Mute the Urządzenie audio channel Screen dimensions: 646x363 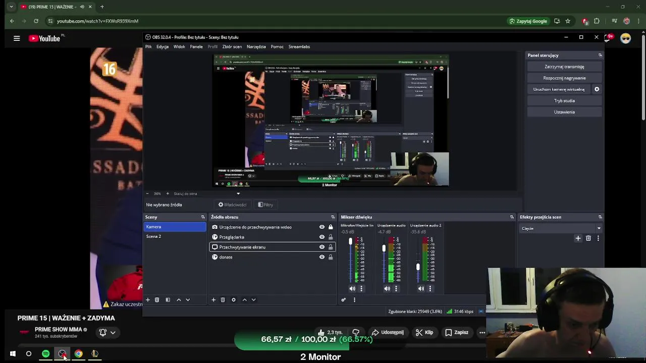pyautogui.click(x=387, y=288)
